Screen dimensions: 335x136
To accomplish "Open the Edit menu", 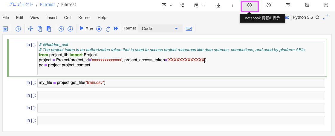I will tap(20, 18).
